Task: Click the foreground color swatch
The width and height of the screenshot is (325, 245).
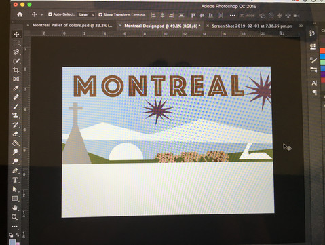Action: 13,242
